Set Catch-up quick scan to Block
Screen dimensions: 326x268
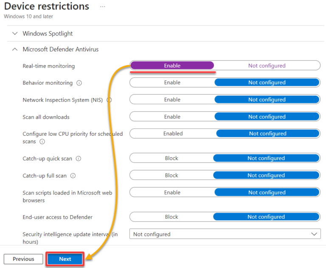click(171, 158)
